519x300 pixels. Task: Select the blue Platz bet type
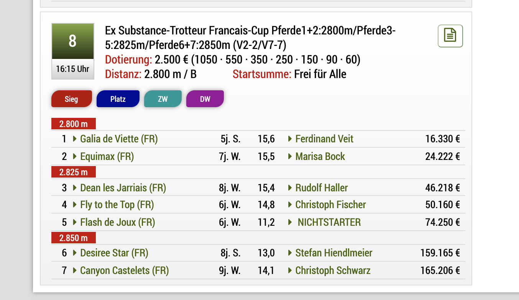118,99
